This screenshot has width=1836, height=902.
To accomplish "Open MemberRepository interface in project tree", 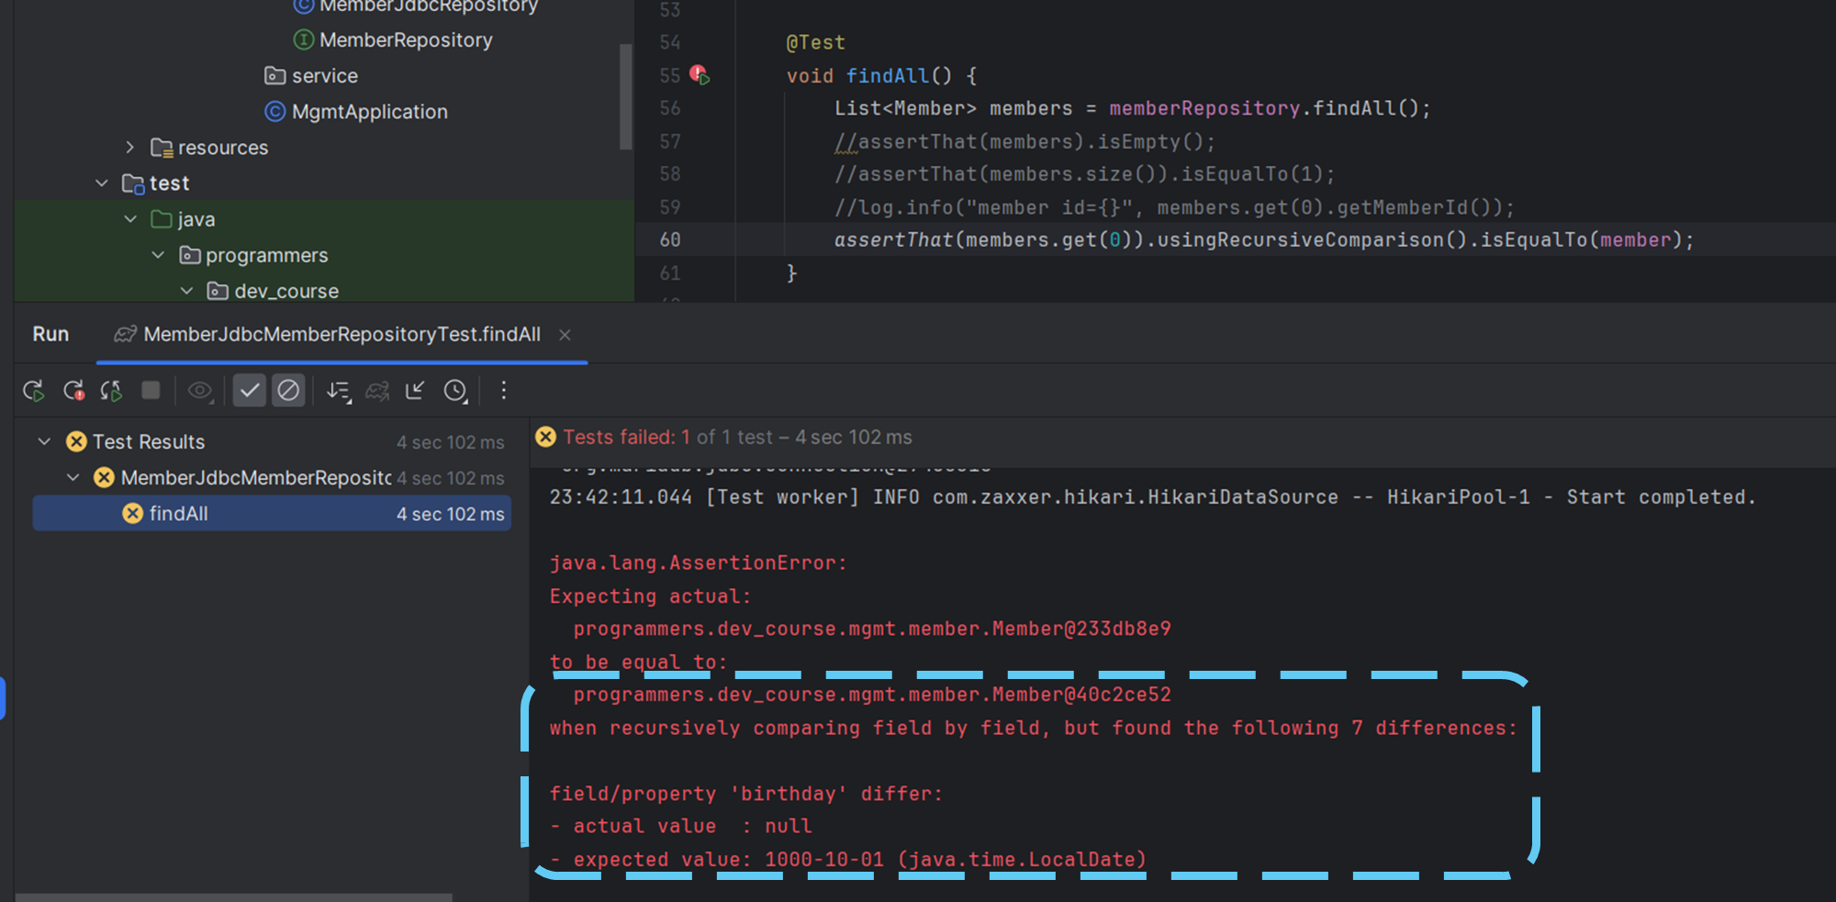I will pos(406,39).
